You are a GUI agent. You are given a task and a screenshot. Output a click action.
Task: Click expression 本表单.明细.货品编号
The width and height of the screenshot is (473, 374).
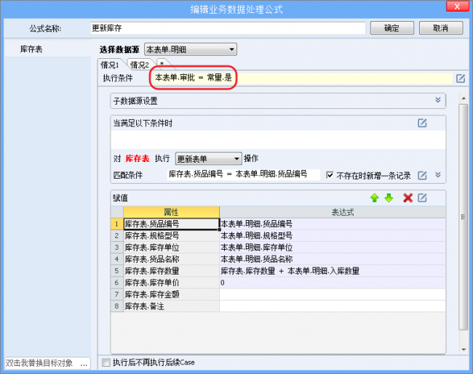(333, 224)
